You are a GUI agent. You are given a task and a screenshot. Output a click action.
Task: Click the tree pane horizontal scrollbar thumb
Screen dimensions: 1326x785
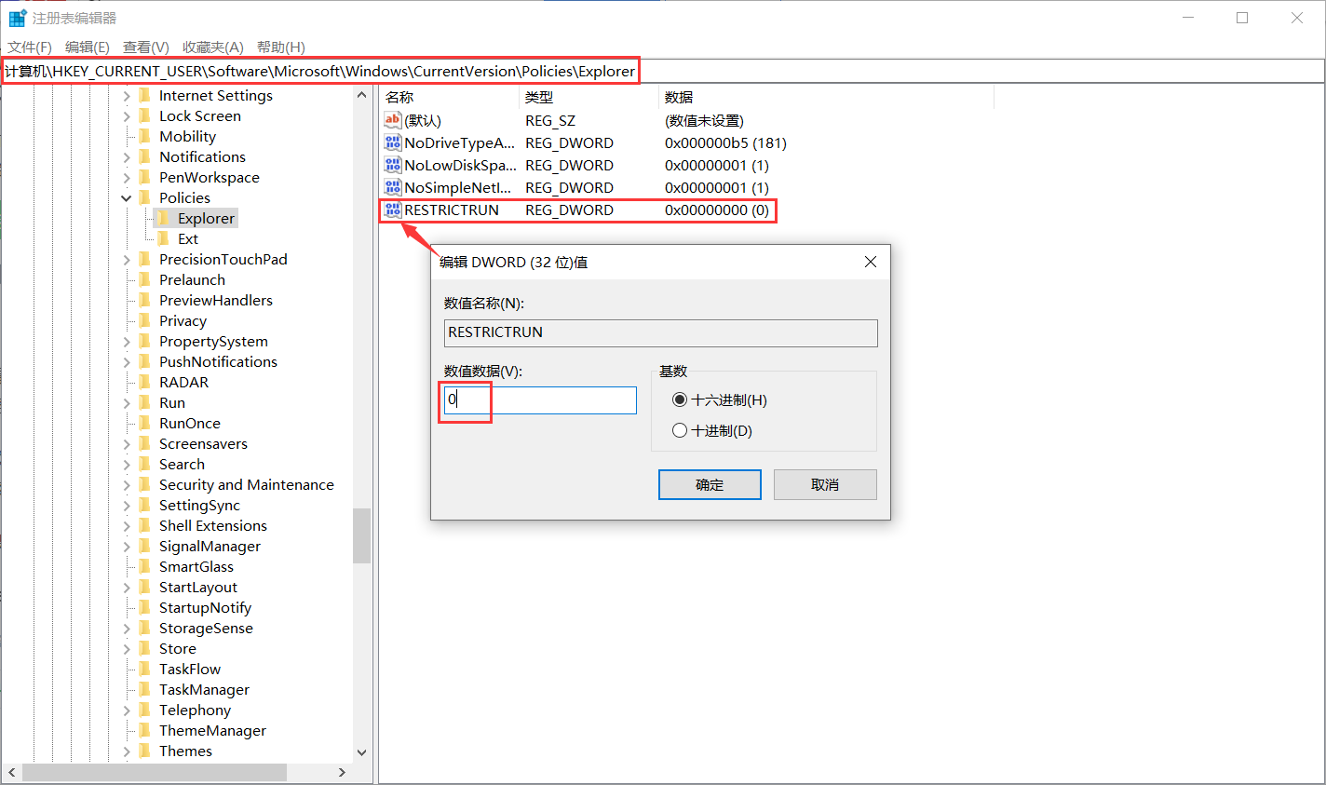(155, 773)
